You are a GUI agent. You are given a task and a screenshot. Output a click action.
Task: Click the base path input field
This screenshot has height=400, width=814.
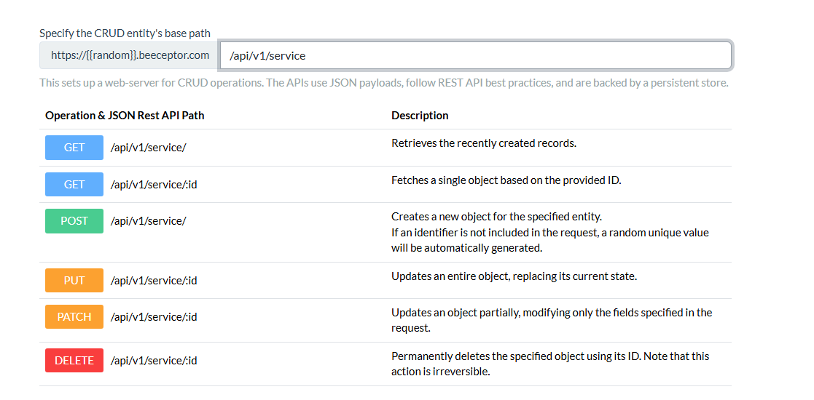[476, 55]
